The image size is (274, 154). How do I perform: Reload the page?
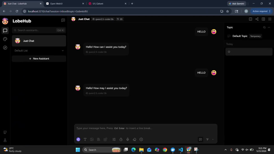pyautogui.click(x=17, y=11)
